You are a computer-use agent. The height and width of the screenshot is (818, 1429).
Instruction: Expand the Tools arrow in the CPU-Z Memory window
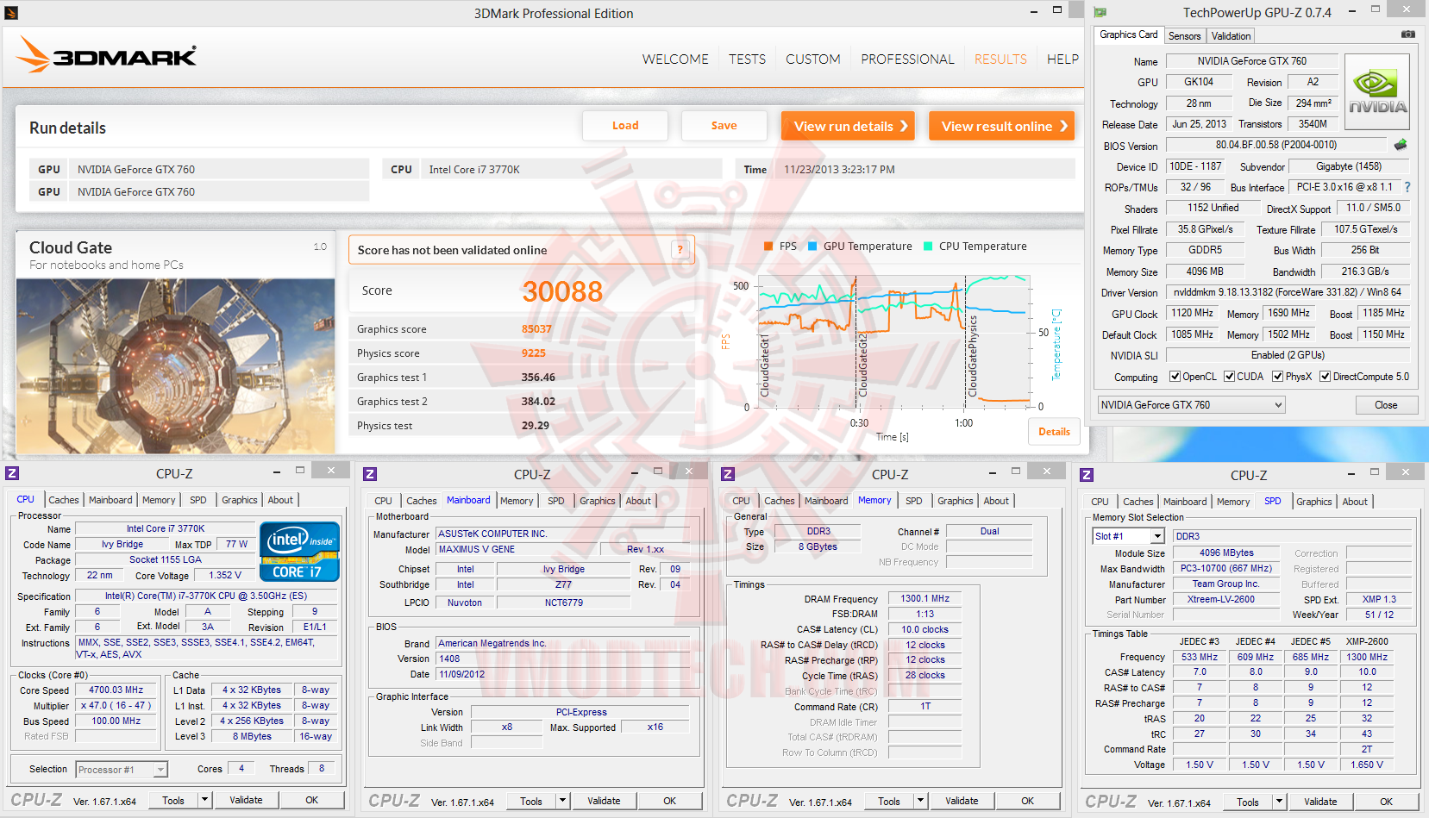click(921, 801)
